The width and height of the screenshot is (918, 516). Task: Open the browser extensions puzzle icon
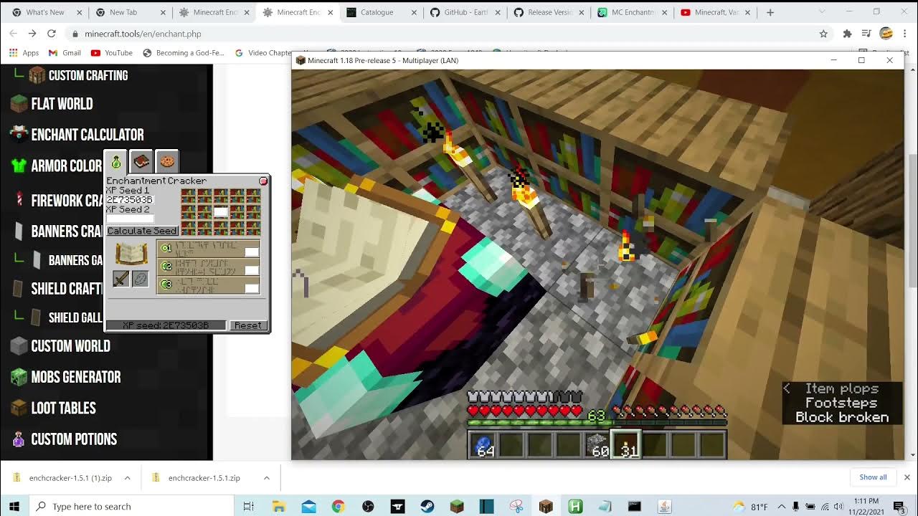point(847,34)
